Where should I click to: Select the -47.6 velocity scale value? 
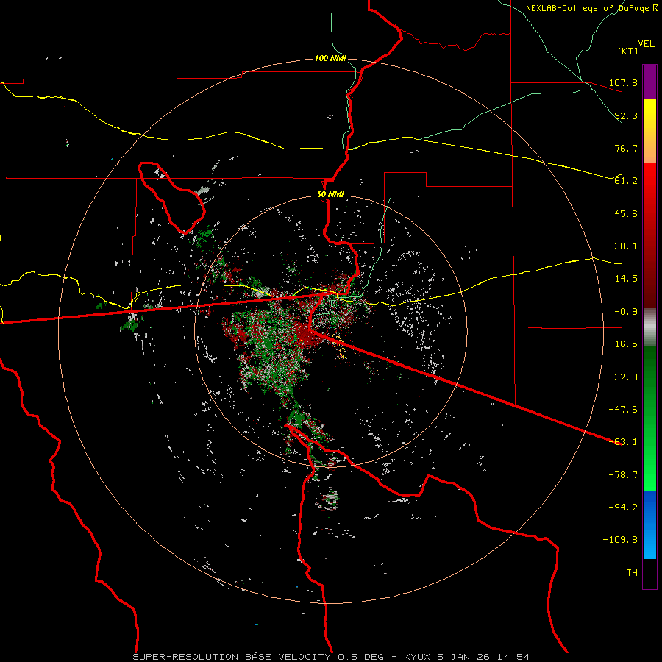tap(623, 410)
